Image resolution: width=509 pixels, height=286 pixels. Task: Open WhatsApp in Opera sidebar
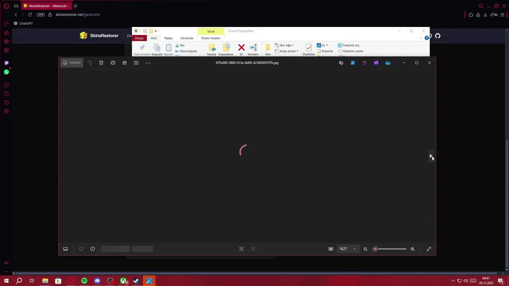click(x=6, y=72)
